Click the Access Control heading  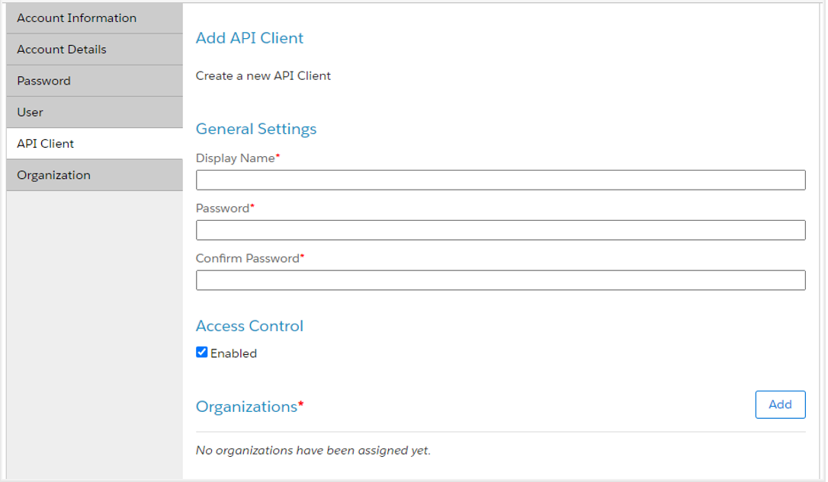coord(249,325)
